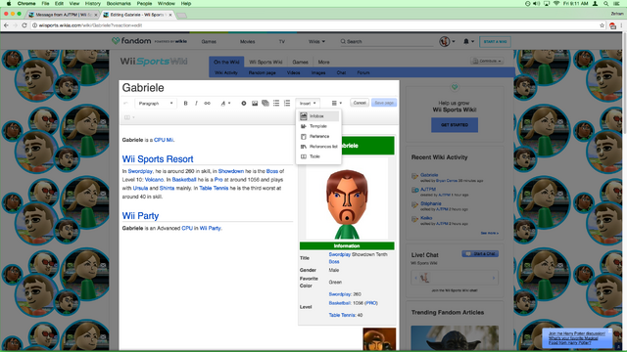Click Trending Fandom Articles thumbnail
The image size is (627, 352).
click(x=455, y=338)
